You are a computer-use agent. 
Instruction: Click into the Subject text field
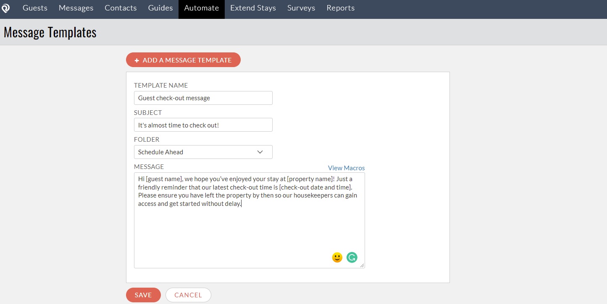click(x=203, y=125)
